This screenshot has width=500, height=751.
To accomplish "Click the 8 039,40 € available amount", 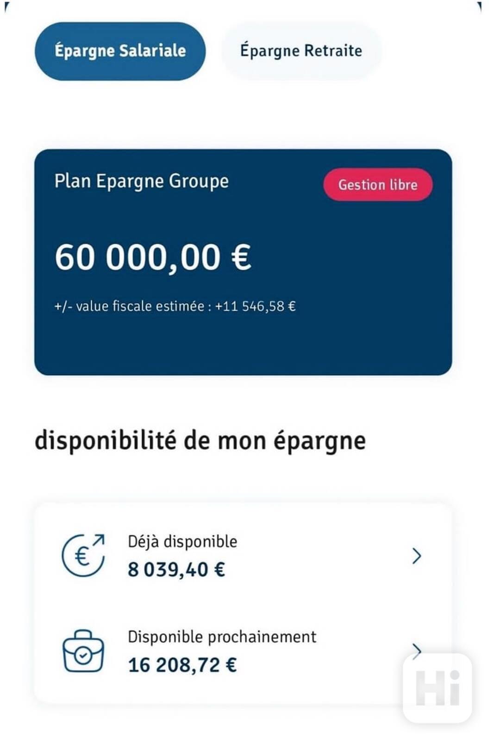I will (176, 570).
